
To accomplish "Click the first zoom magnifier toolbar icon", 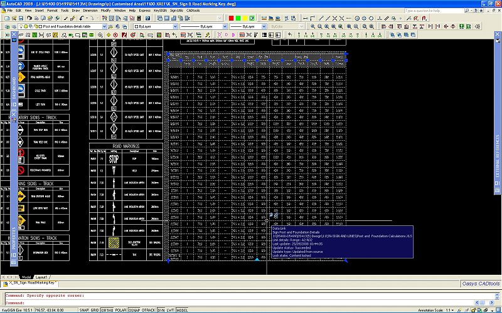I will [312, 28].
